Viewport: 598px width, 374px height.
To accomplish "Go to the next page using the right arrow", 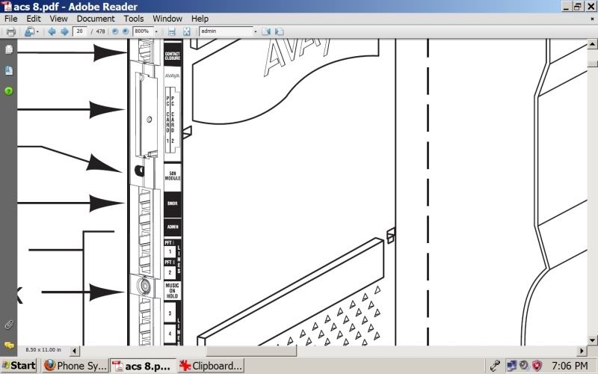I will [65, 31].
